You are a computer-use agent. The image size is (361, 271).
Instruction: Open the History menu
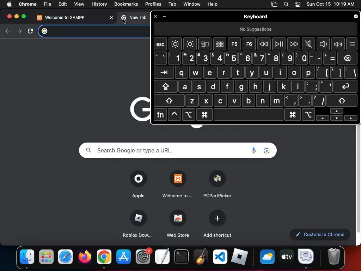(99, 4)
